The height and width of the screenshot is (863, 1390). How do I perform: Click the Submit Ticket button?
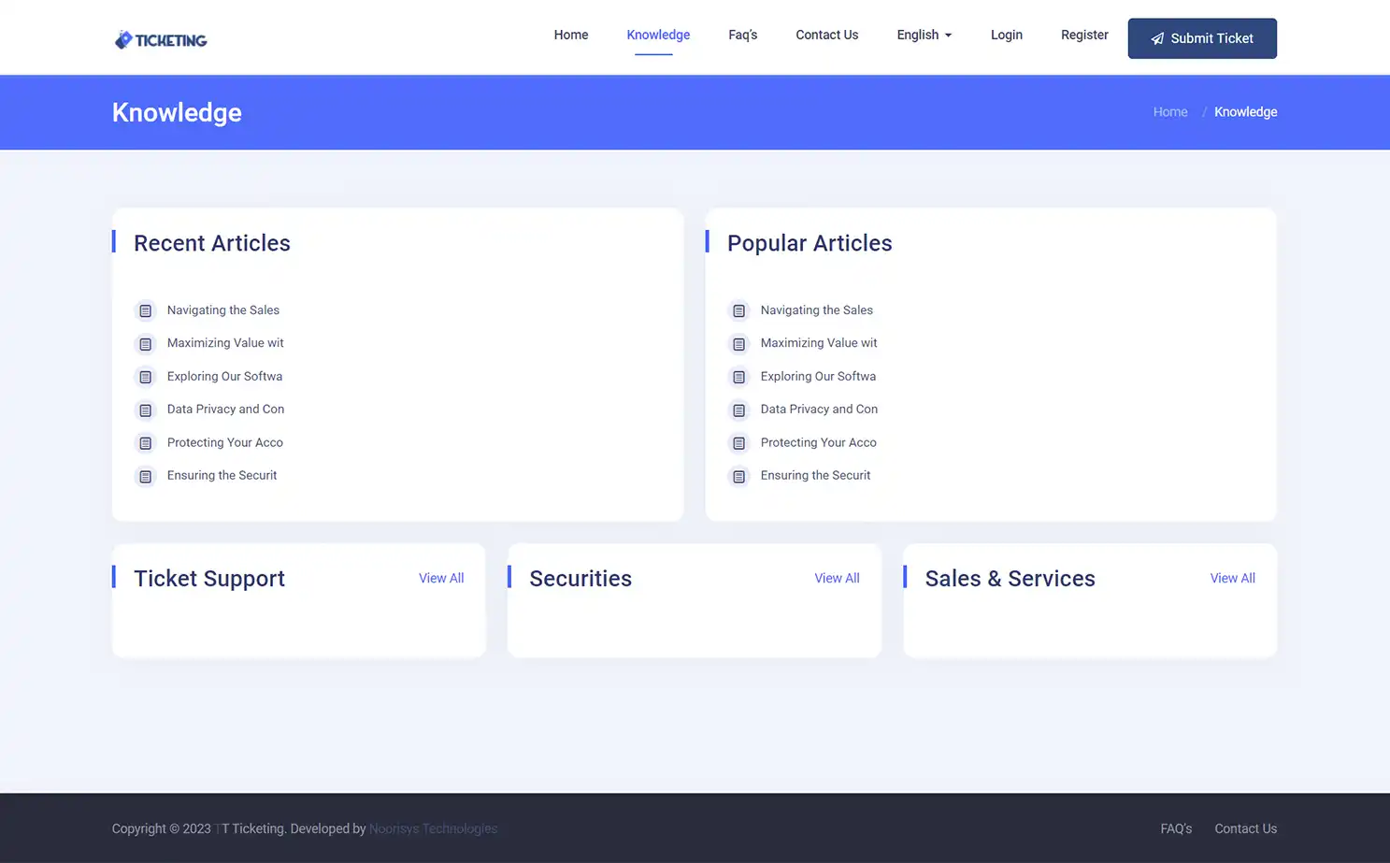click(x=1202, y=38)
